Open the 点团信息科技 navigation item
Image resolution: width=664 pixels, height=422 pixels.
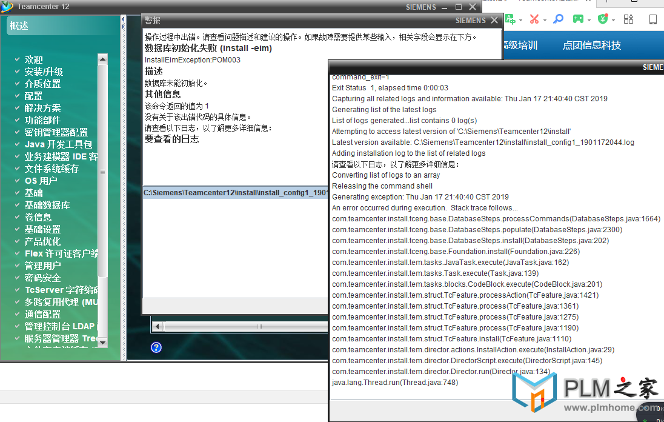click(591, 45)
